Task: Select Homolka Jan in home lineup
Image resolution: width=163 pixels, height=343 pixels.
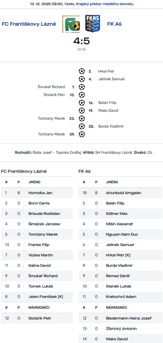Action: 37,193
